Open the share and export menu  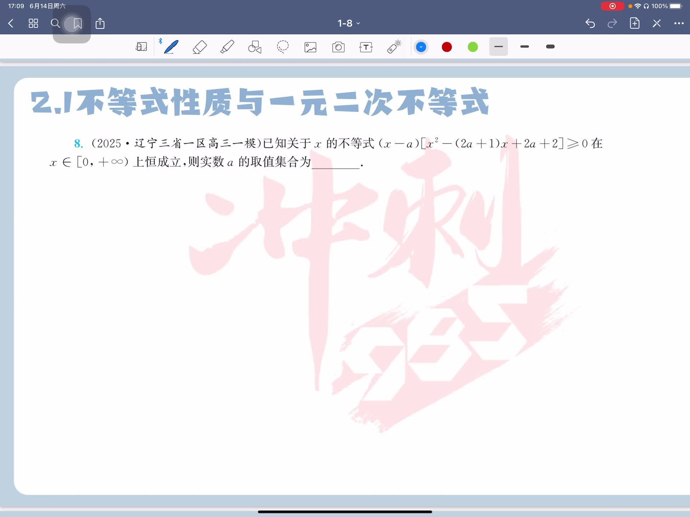coord(100,24)
